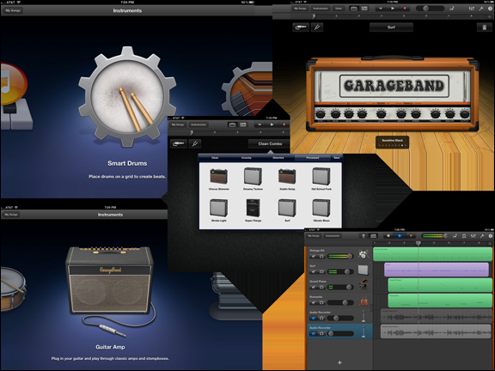Screen dimensions: 495x371
Task: Switch to the Processed preset tab
Action: (x=312, y=157)
